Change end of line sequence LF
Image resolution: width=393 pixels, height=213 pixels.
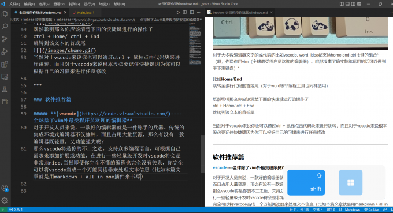click(340, 210)
